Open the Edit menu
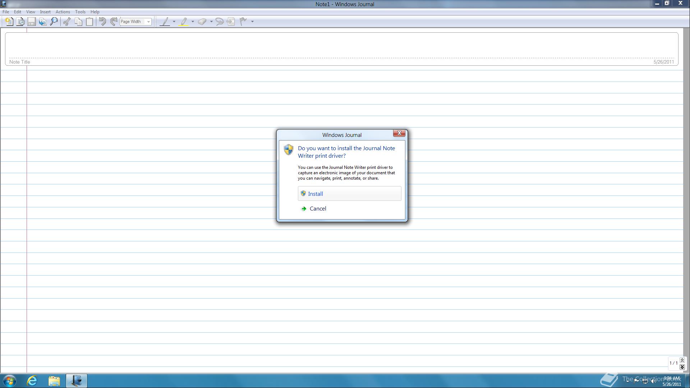 (x=17, y=12)
